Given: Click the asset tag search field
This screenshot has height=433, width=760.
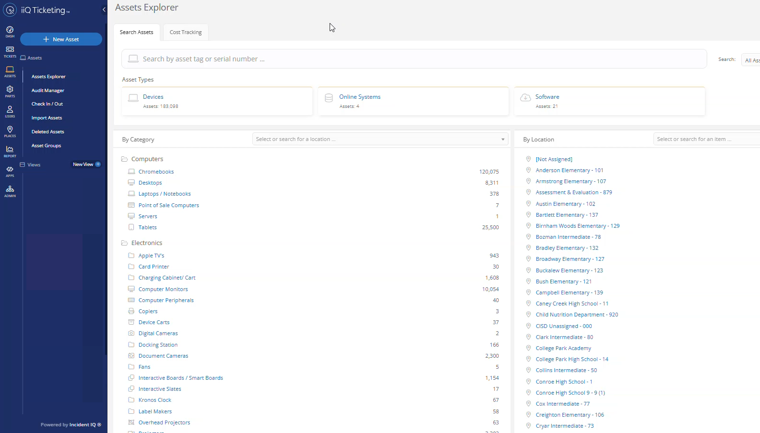Looking at the screenshot, I should [x=413, y=59].
